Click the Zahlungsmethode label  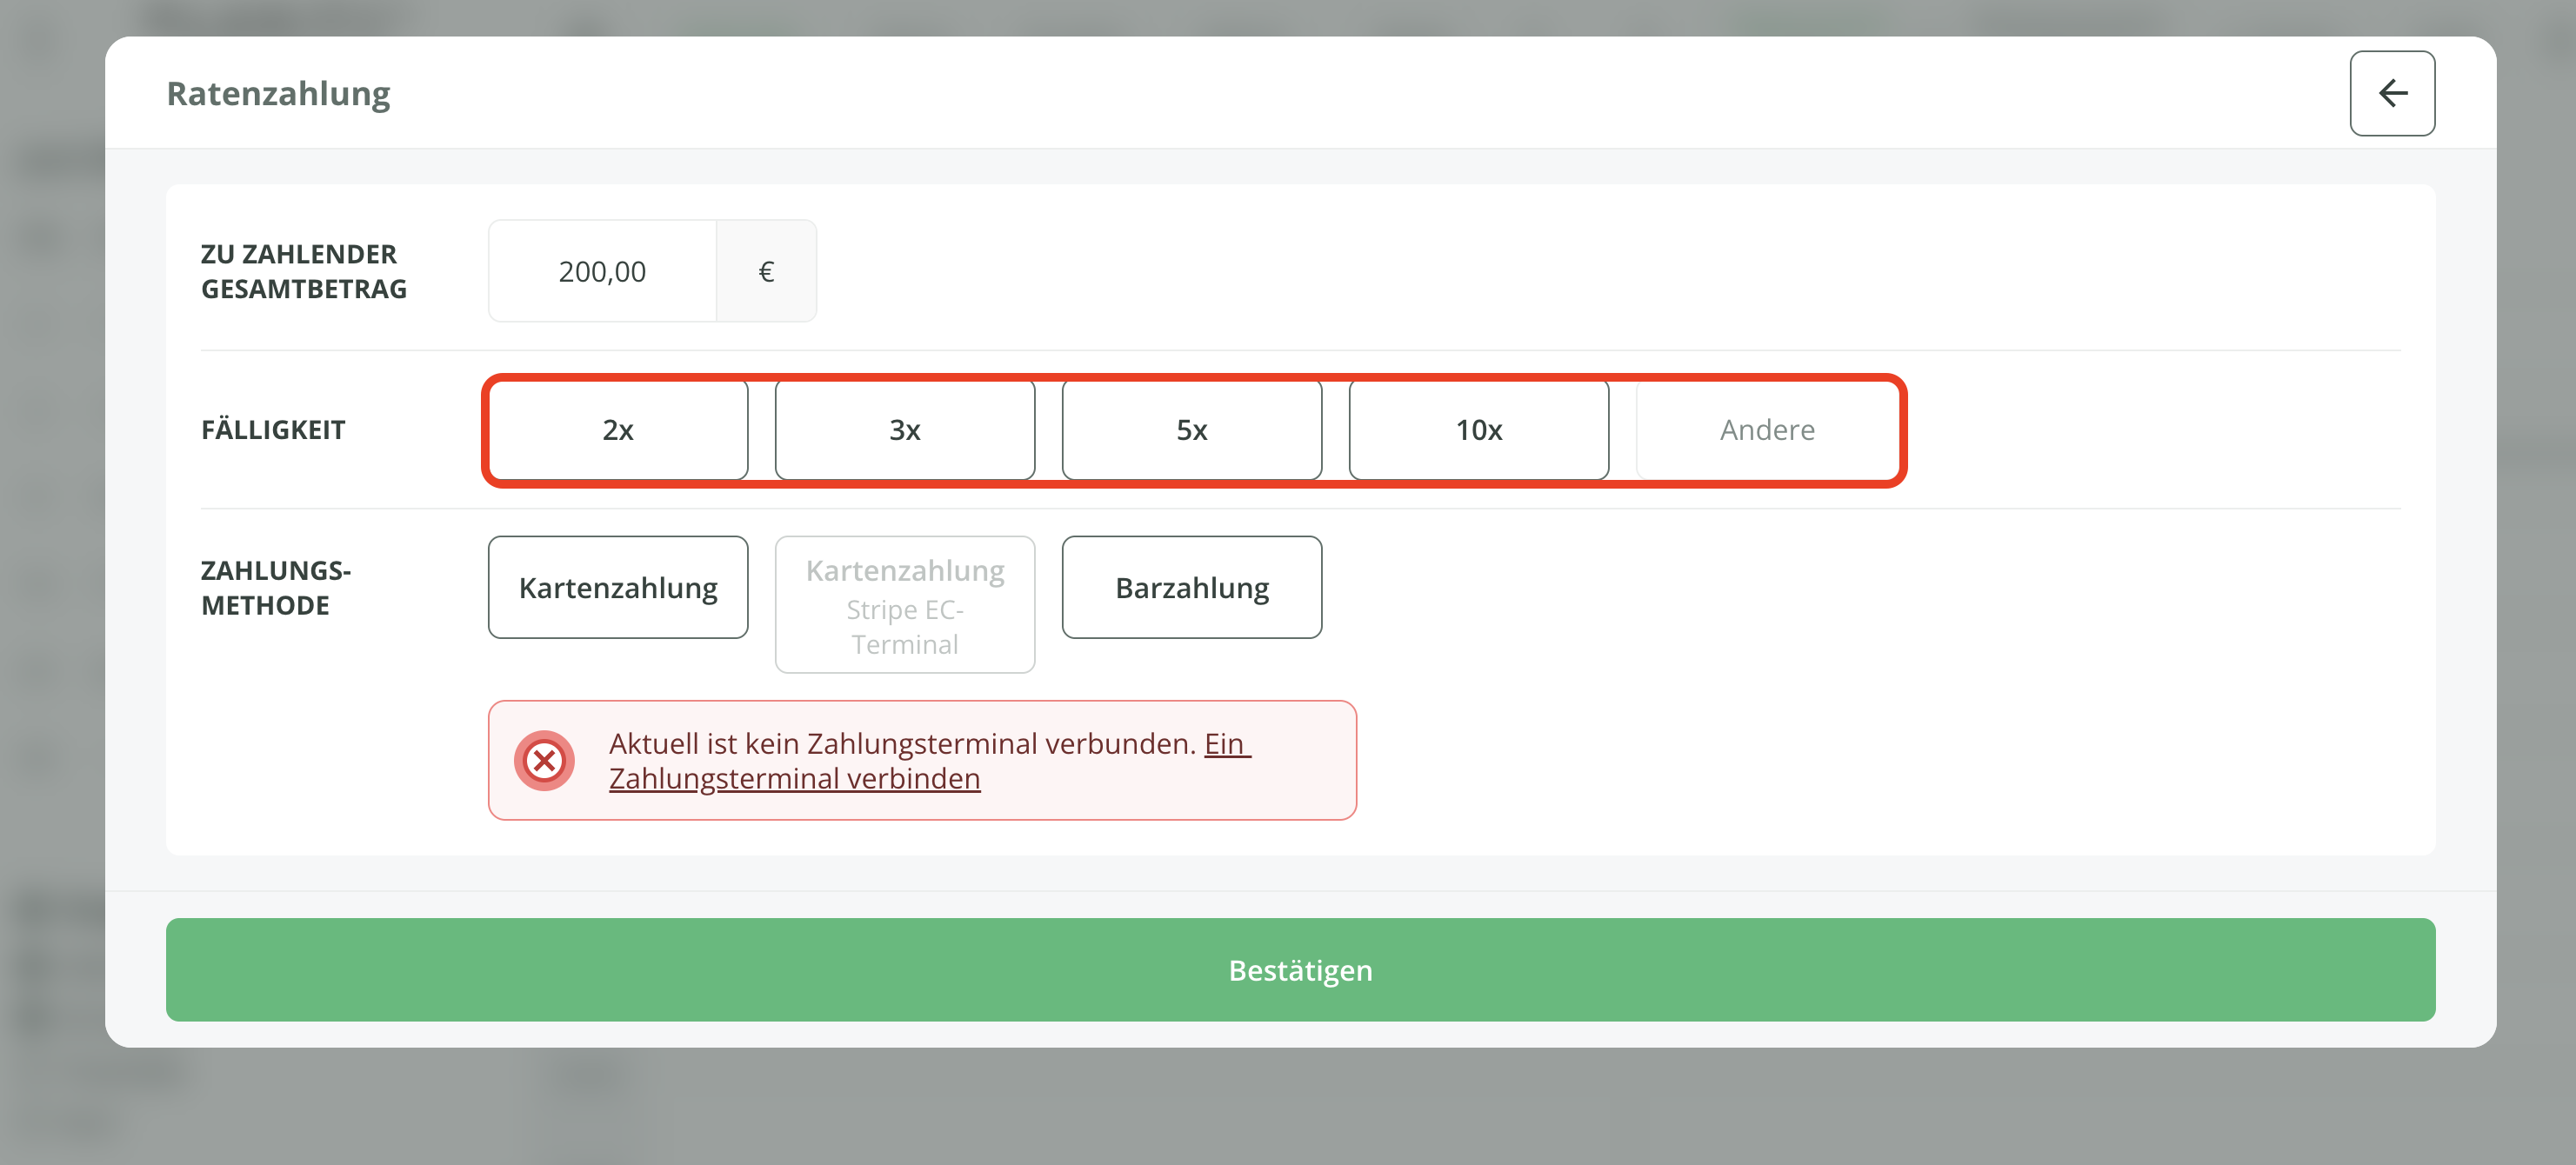coord(275,588)
